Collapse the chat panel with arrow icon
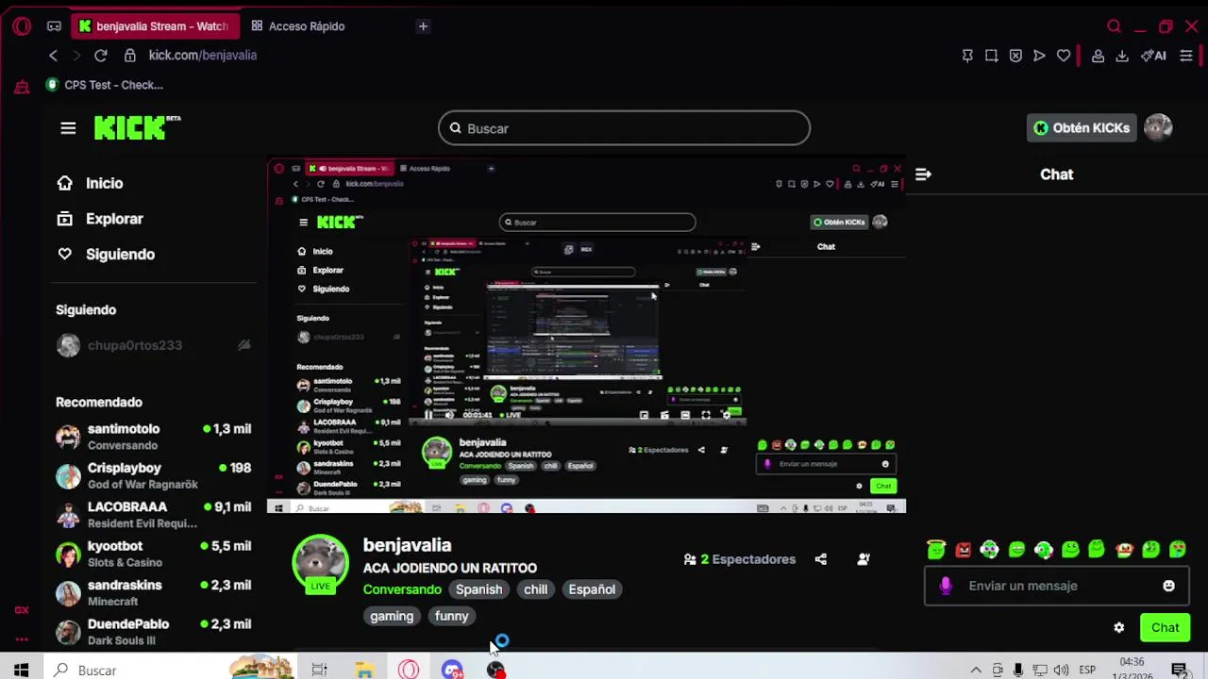The height and width of the screenshot is (679, 1208). click(923, 174)
